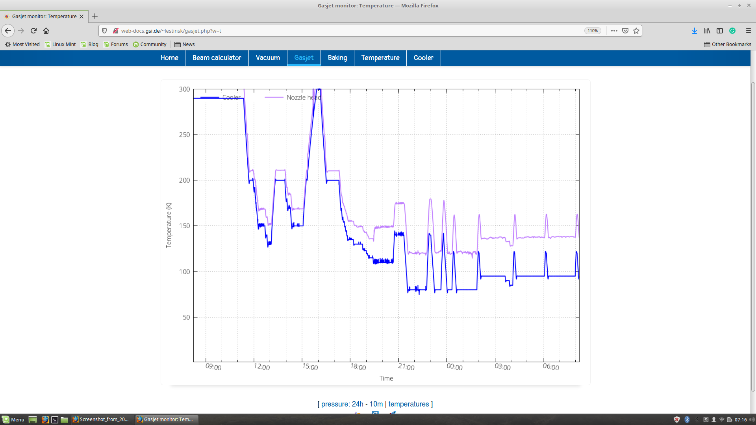Bookmark this page with star icon
756x425 pixels.
coord(636,31)
